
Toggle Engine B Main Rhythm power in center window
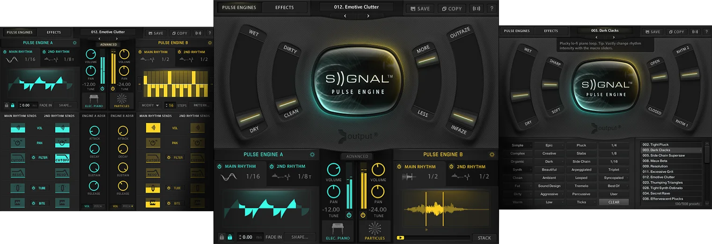click(399, 166)
